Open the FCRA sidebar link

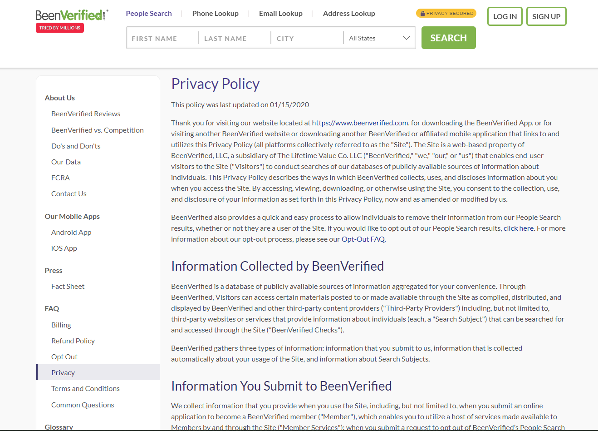(x=60, y=178)
